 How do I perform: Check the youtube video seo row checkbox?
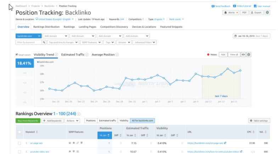[x=19, y=152]
